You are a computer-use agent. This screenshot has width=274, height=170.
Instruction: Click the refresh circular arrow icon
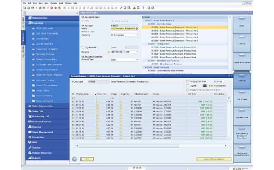pos(74,159)
